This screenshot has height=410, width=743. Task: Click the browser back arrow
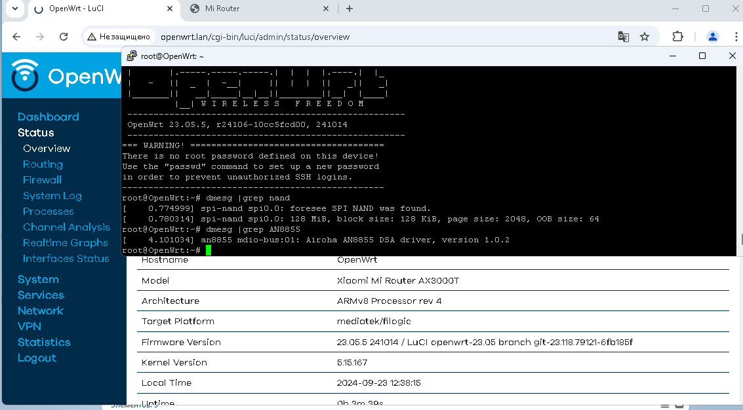click(x=16, y=37)
